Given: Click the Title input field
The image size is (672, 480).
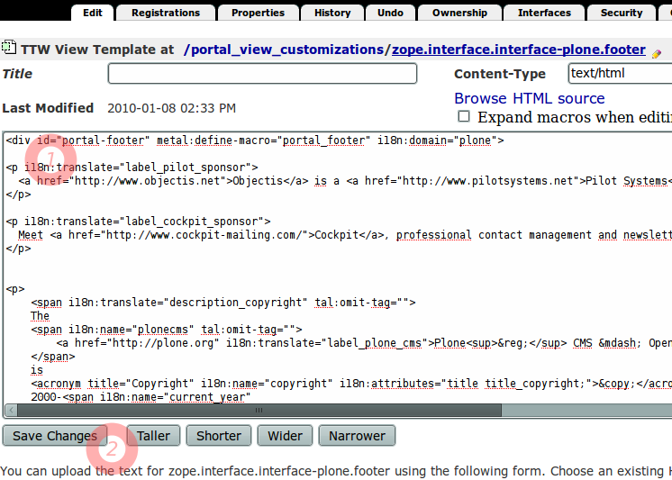Looking at the screenshot, I should 262,74.
